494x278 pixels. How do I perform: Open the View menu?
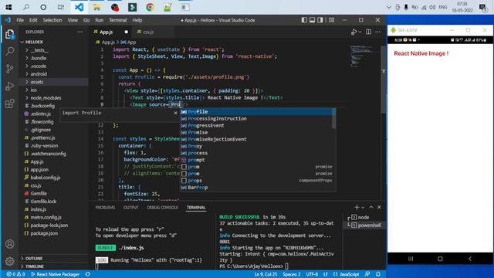(x=73, y=20)
